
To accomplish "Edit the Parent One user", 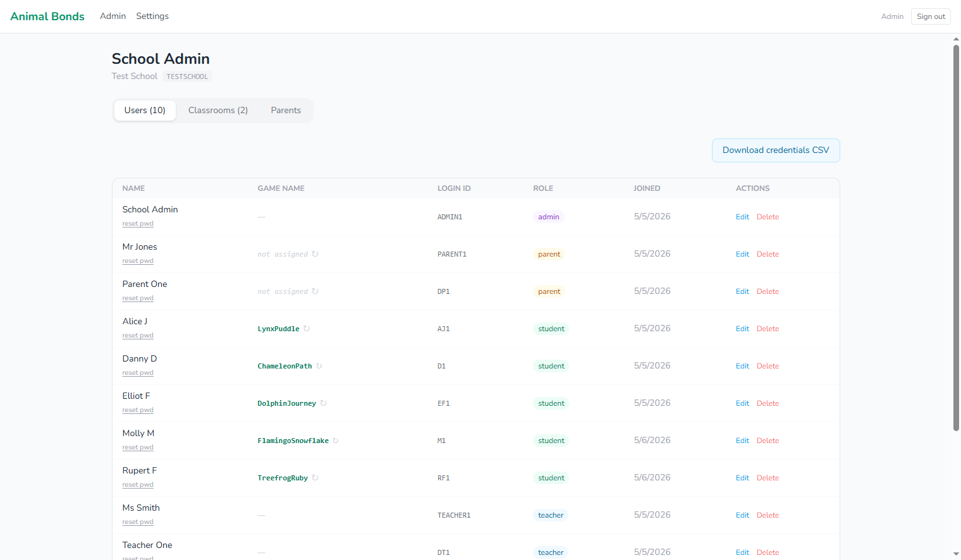I will click(x=742, y=291).
